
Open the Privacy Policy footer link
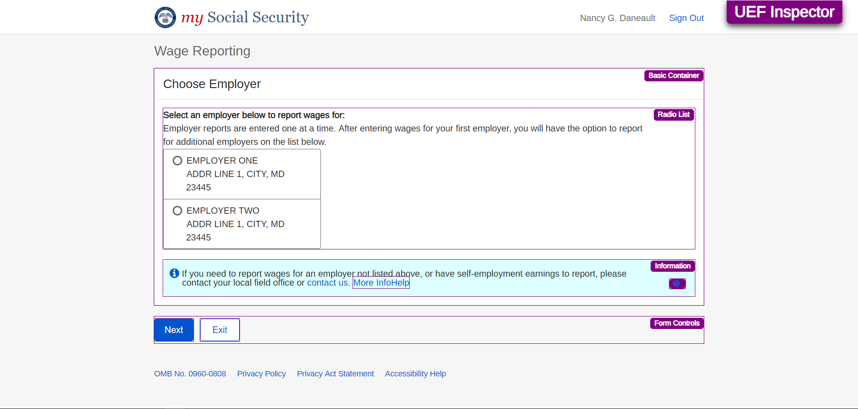tap(261, 374)
